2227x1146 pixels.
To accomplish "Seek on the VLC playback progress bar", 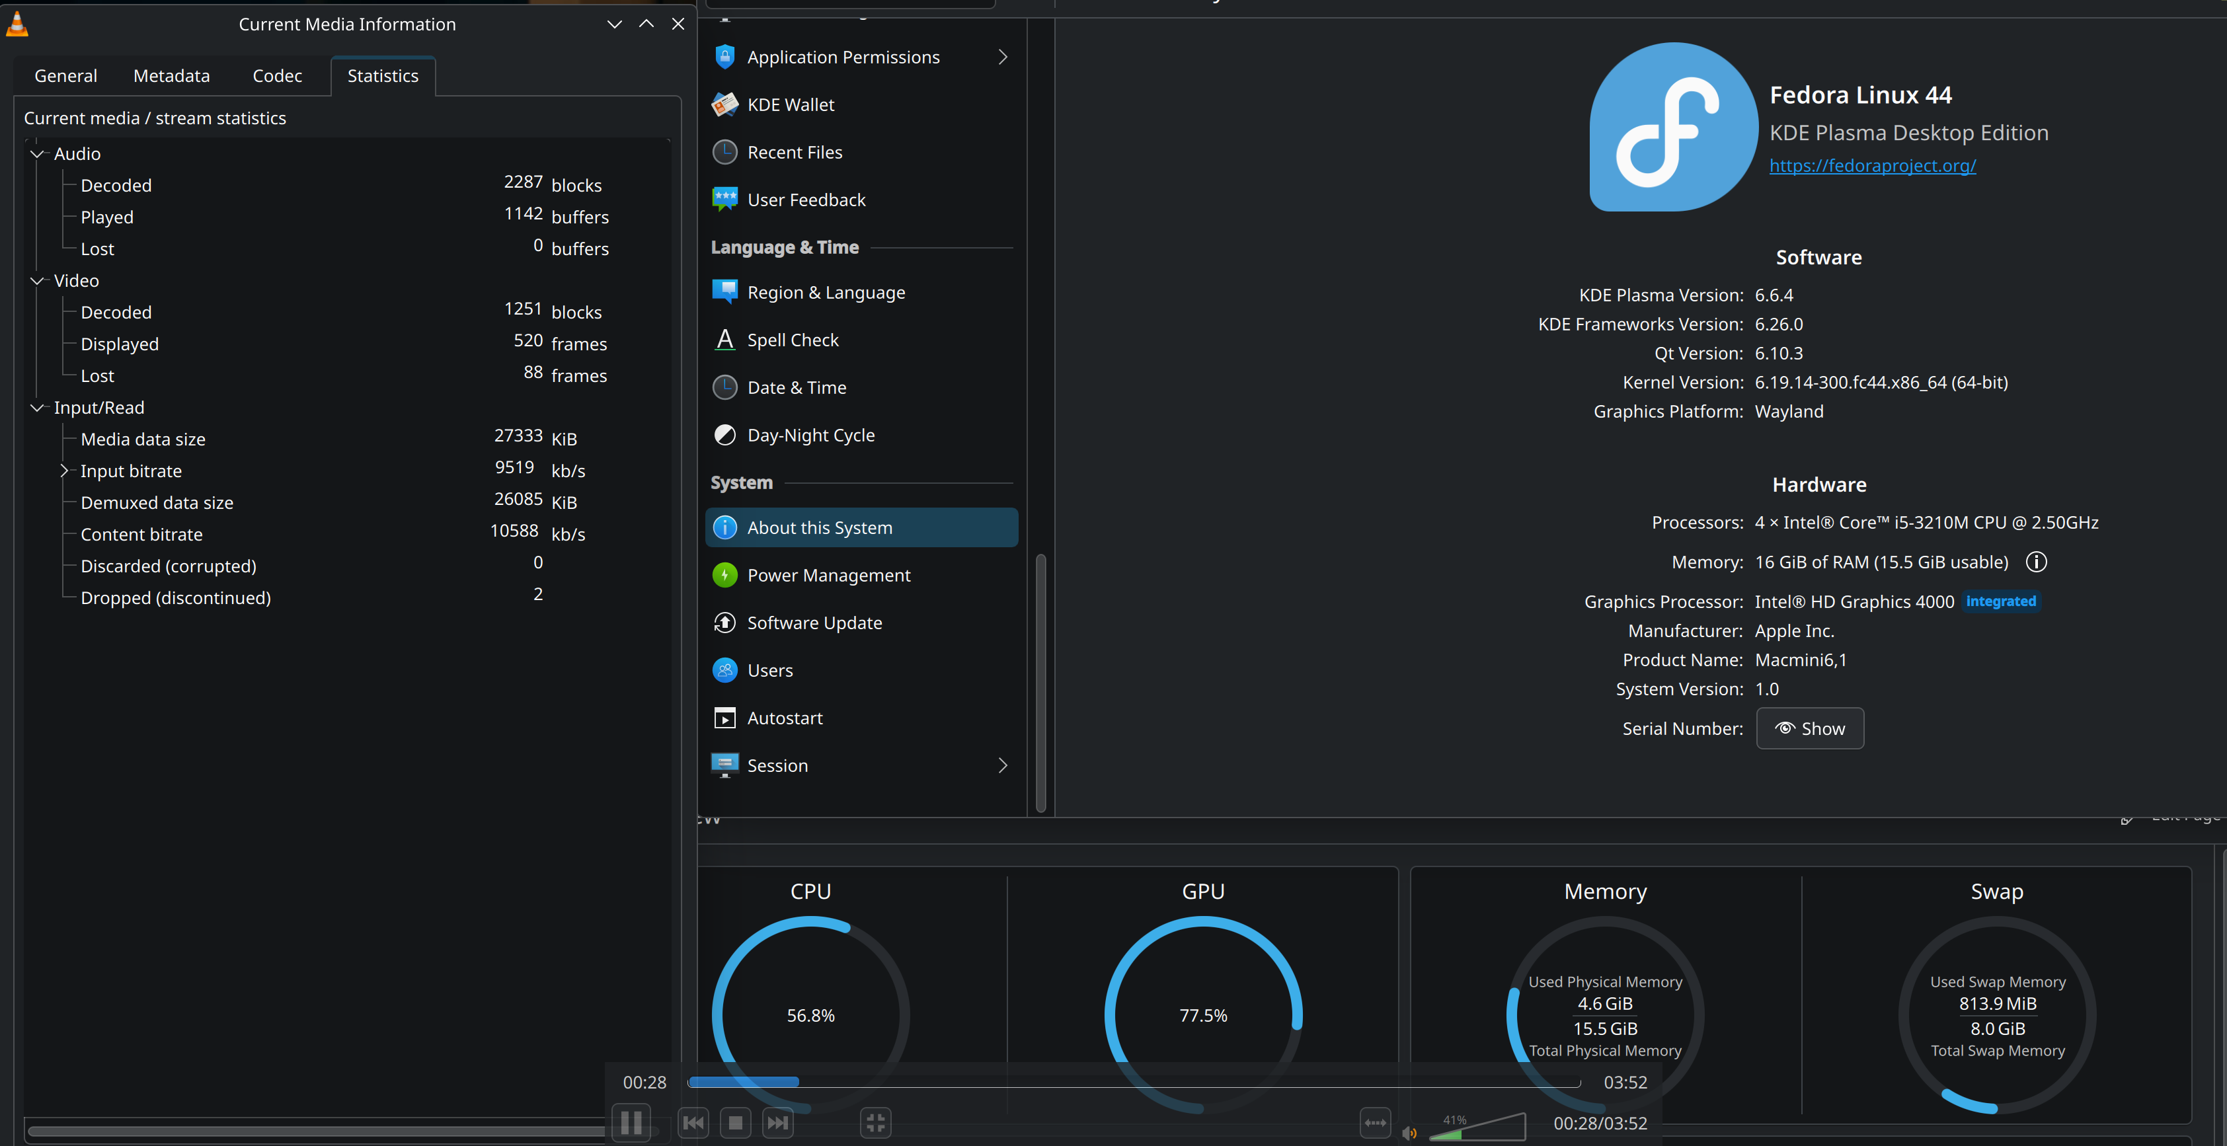I will (1134, 1082).
